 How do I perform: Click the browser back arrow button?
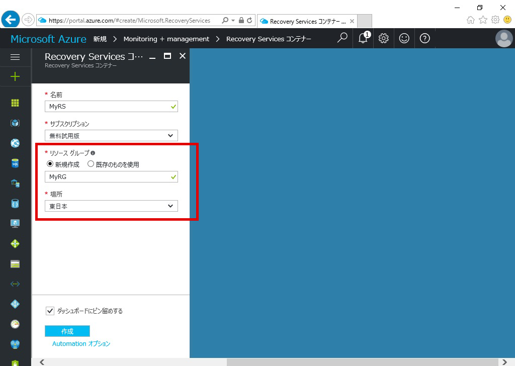pos(10,20)
